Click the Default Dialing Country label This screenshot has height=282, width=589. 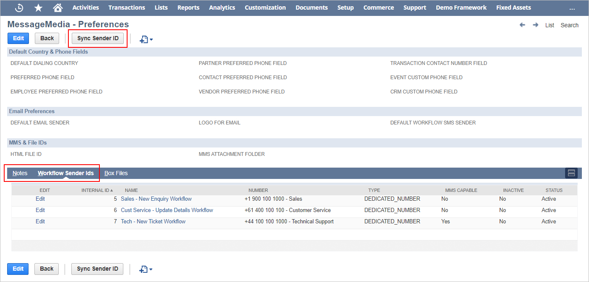click(44, 63)
